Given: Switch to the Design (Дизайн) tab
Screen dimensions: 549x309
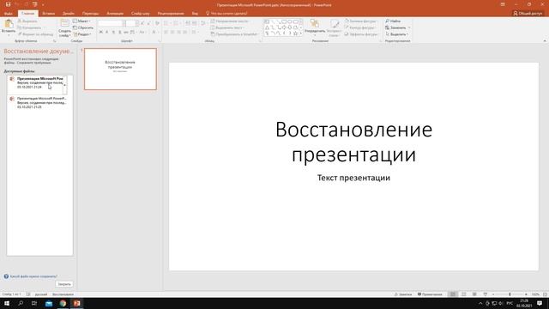Looking at the screenshot, I should click(x=69, y=14).
